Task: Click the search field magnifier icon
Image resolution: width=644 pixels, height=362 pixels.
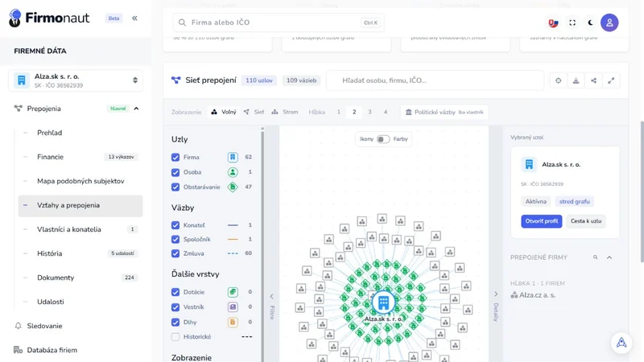Action: 182,23
